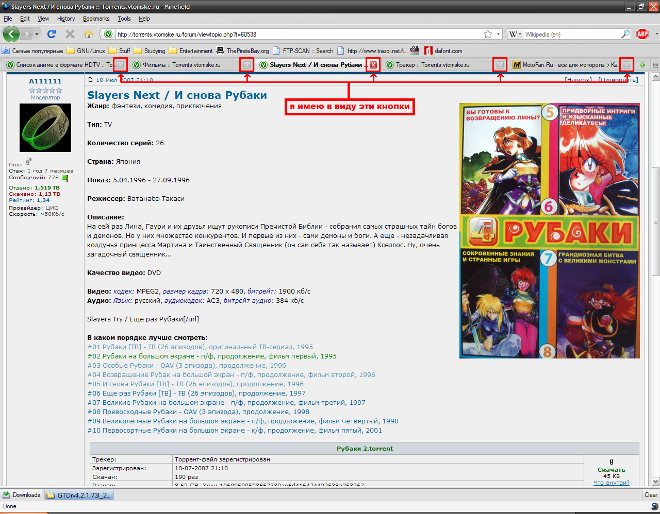Open the Bookmarks menu
The image size is (660, 514).
[x=96, y=19]
